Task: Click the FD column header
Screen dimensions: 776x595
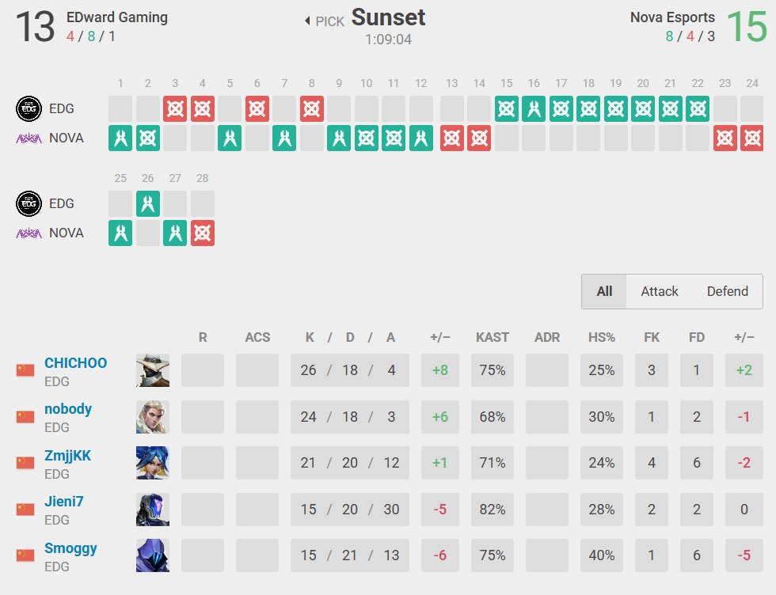Action: pos(696,337)
